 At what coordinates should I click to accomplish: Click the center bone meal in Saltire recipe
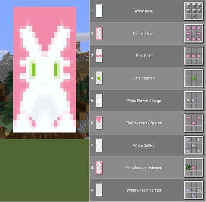coord(194,145)
